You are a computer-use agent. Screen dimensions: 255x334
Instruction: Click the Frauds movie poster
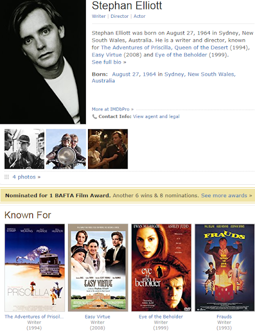[x=225, y=268]
